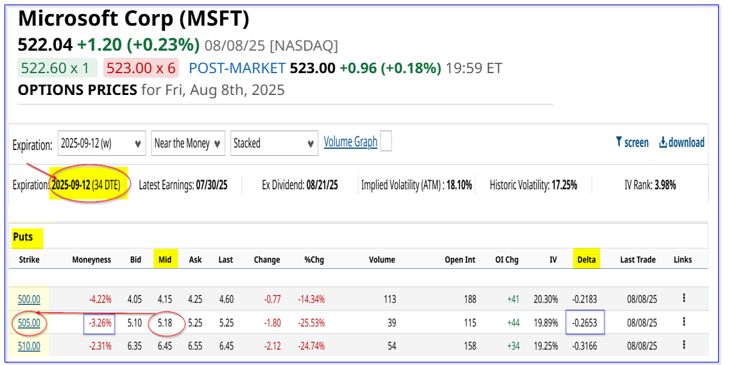Screen dimensions: 729x365
Task: Click the IV Rank 3.98% text
Action: (650, 185)
